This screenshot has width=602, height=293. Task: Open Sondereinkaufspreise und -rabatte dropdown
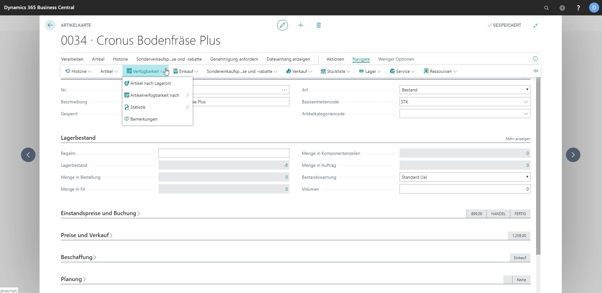242,71
